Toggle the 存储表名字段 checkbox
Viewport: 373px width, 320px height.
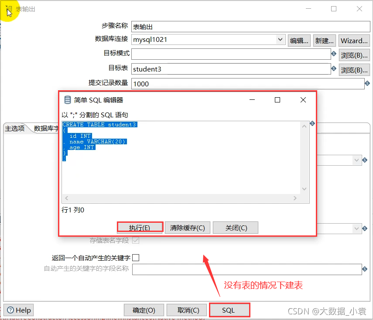point(136,240)
